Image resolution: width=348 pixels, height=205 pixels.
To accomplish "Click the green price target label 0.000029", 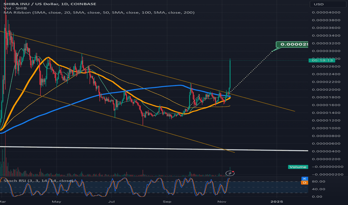I will point(292,45).
